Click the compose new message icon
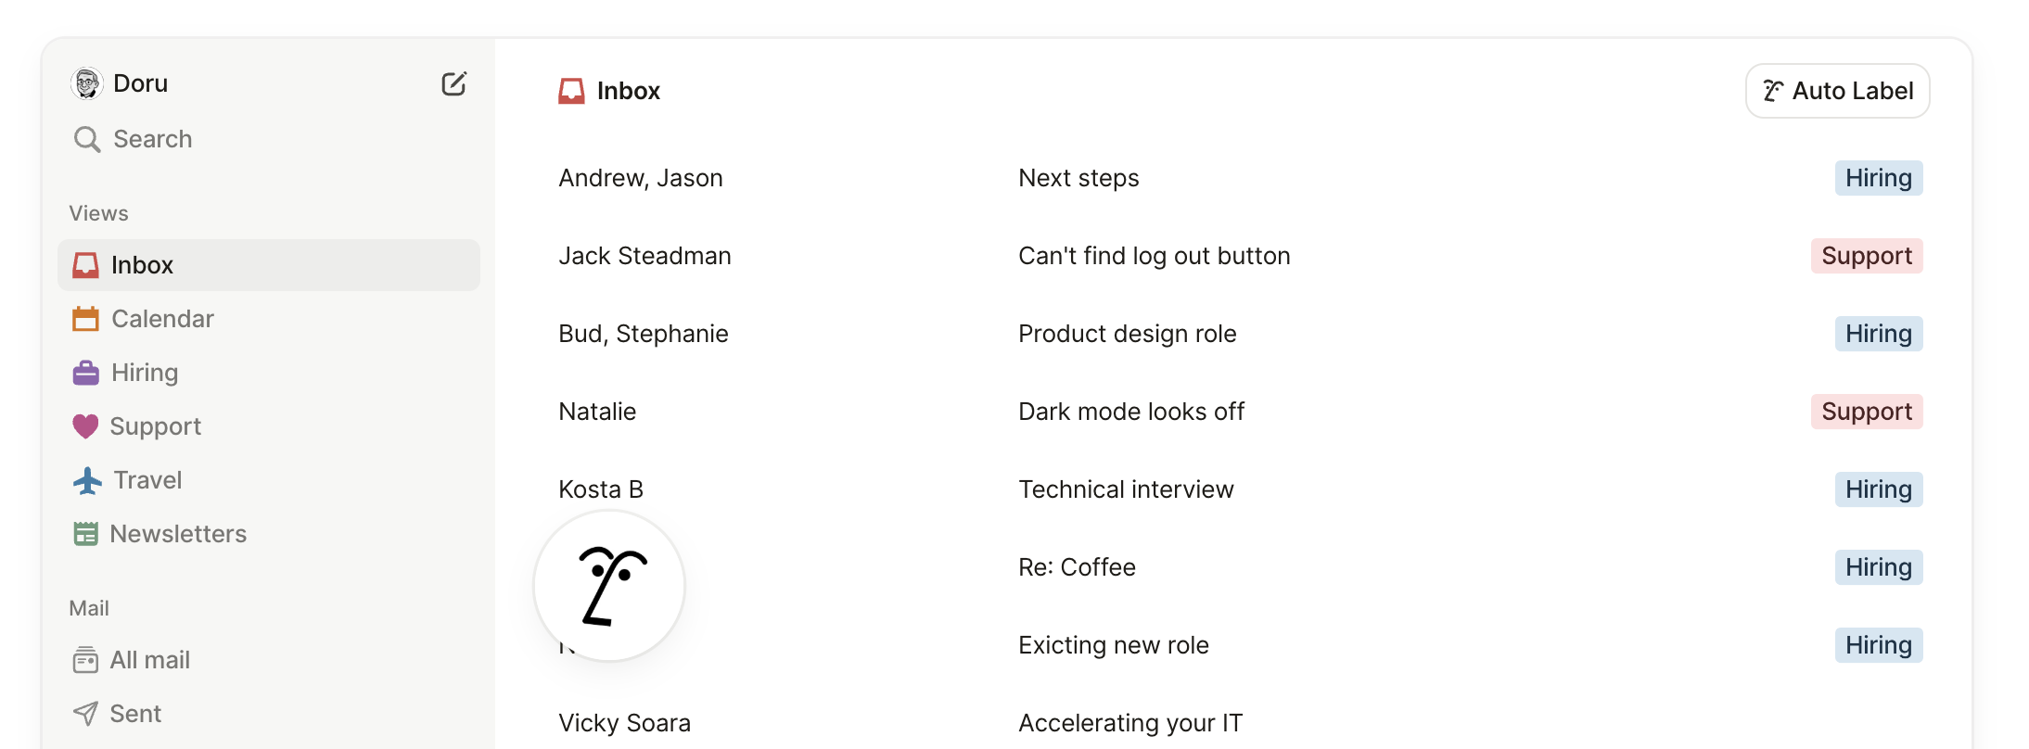 453,84
